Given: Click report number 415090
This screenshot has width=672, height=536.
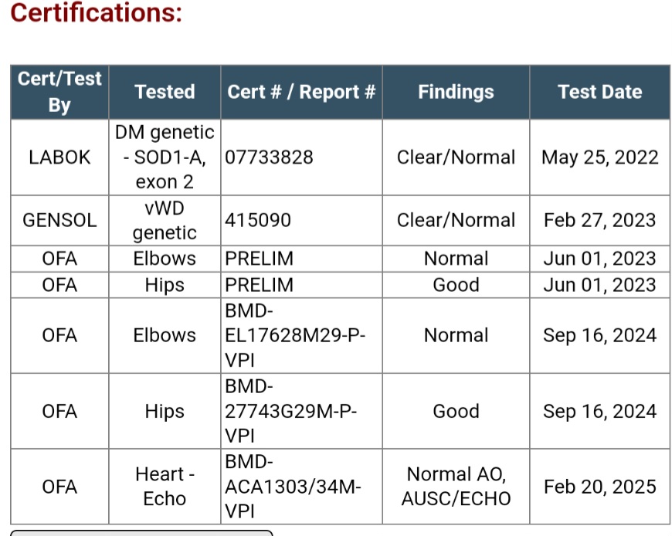Looking at the screenshot, I should 258,220.
